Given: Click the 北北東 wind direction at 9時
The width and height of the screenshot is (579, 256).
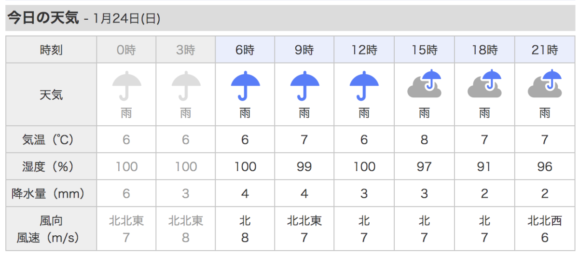Looking at the screenshot, I should coord(304,221).
